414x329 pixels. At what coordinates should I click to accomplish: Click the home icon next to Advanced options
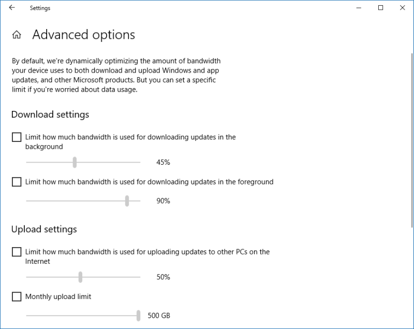(x=18, y=34)
